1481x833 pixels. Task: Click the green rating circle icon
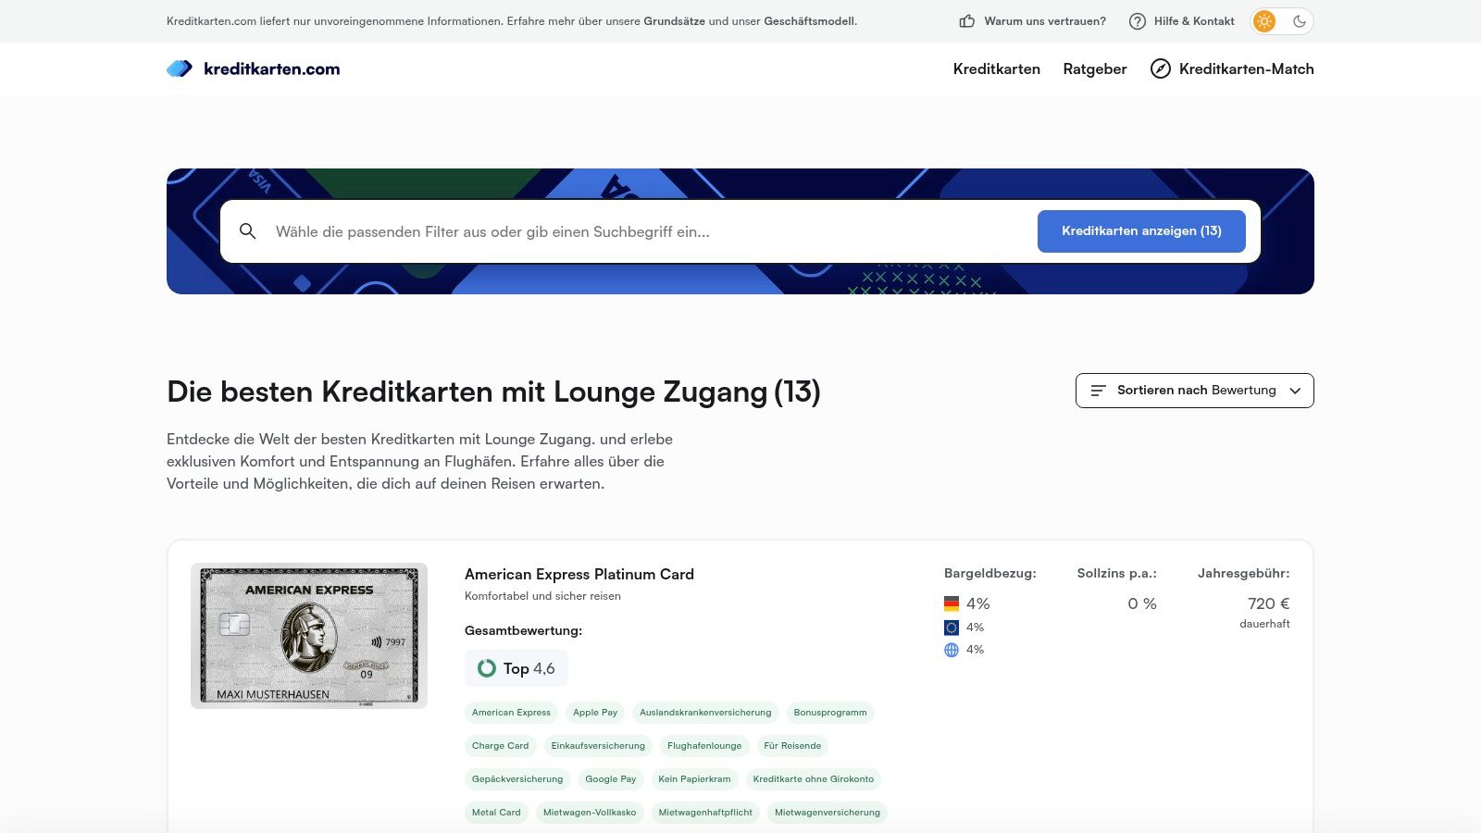tap(487, 668)
